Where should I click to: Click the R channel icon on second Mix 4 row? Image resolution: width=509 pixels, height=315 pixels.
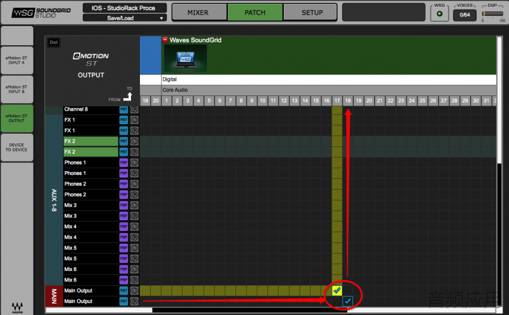click(x=134, y=237)
